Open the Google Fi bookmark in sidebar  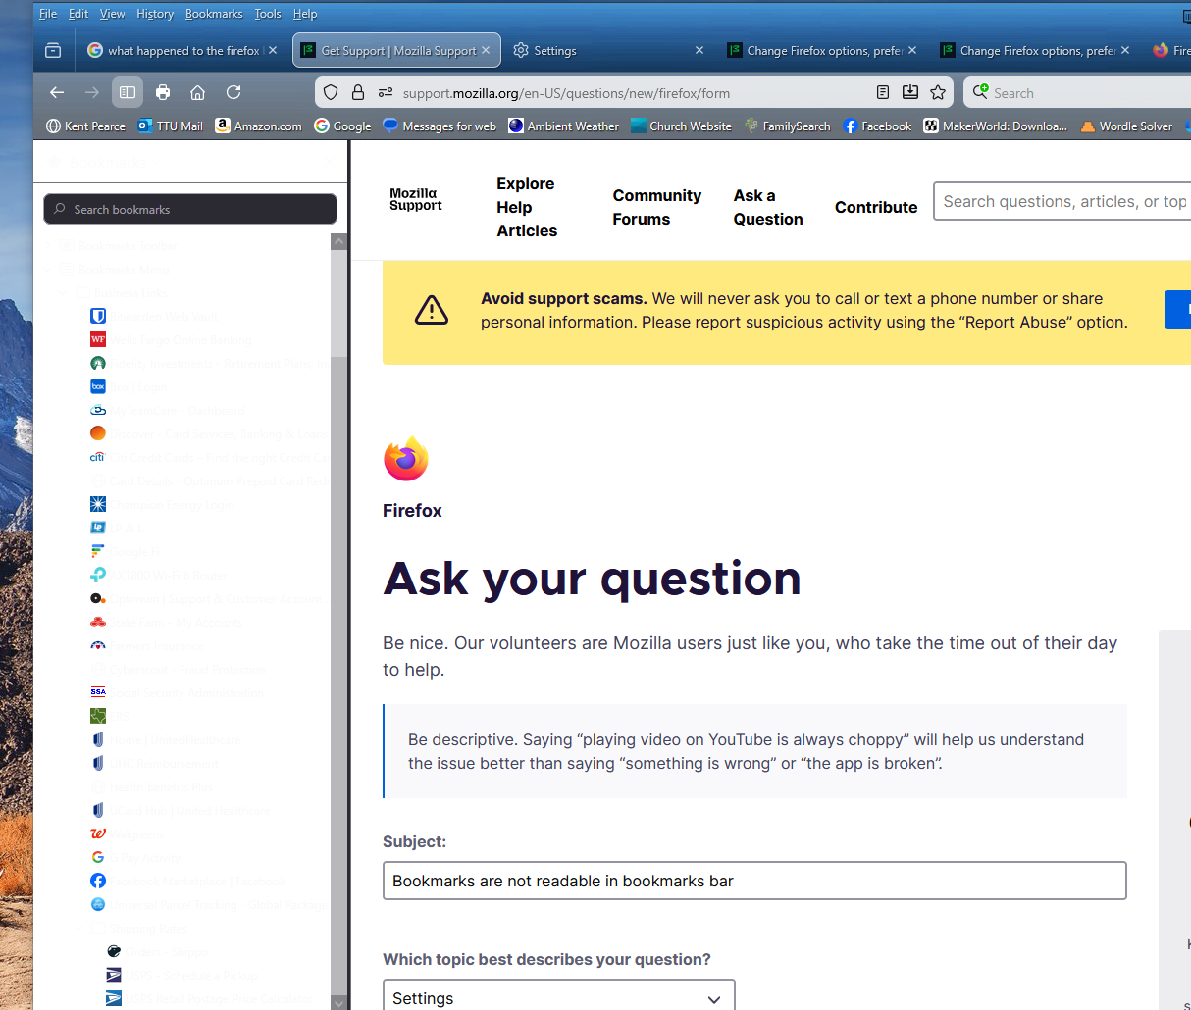point(125,551)
